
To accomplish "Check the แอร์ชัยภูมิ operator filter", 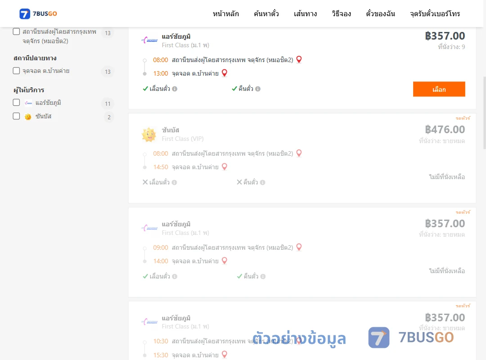I will pyautogui.click(x=16, y=102).
